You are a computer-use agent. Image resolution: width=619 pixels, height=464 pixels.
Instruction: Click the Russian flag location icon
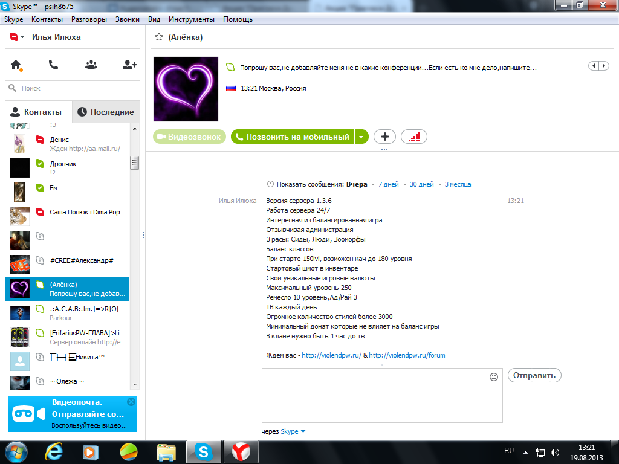coord(230,88)
